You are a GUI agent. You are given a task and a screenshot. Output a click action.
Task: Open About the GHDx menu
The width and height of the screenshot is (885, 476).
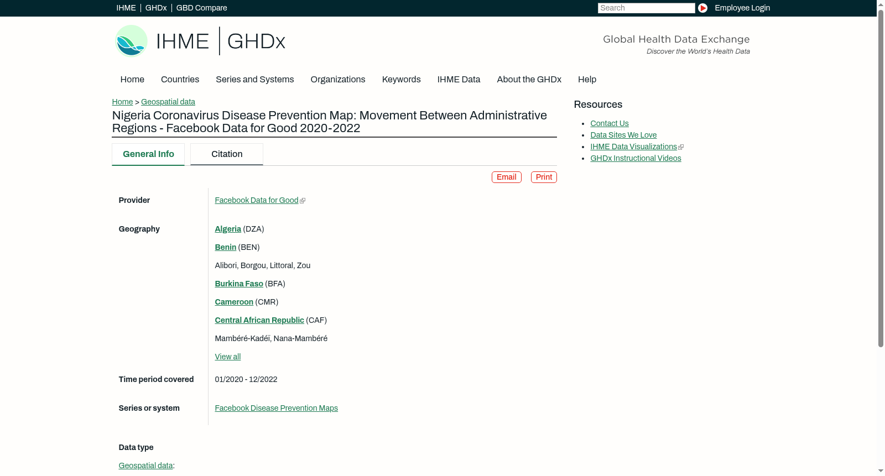coord(529,80)
